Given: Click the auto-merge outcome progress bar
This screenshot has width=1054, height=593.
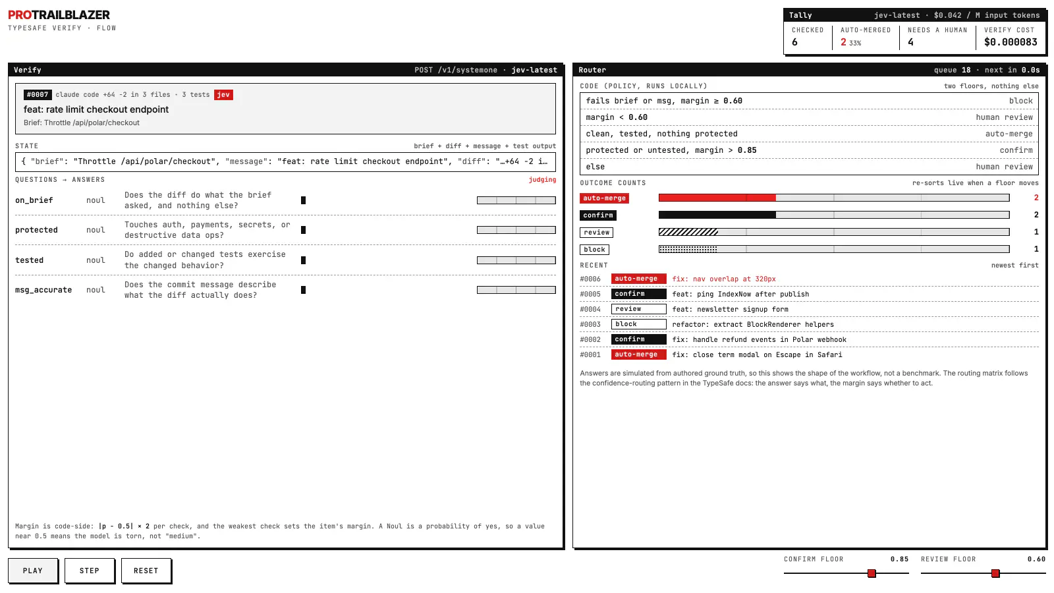Looking at the screenshot, I should pyautogui.click(x=834, y=198).
